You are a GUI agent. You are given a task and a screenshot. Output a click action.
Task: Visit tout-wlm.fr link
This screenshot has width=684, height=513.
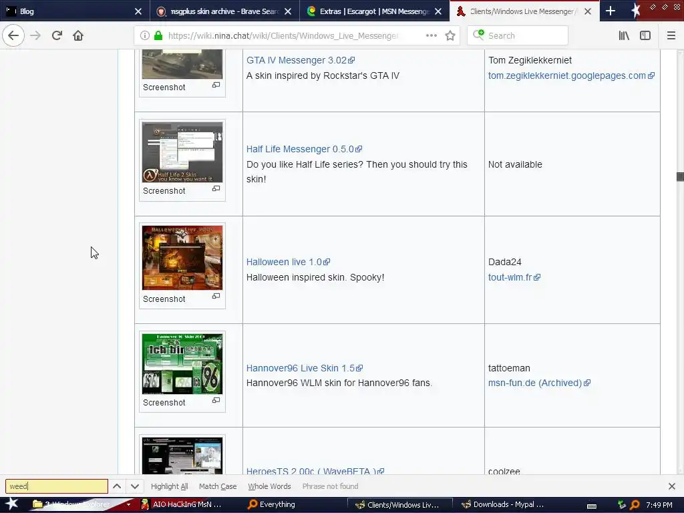pyautogui.click(x=514, y=277)
